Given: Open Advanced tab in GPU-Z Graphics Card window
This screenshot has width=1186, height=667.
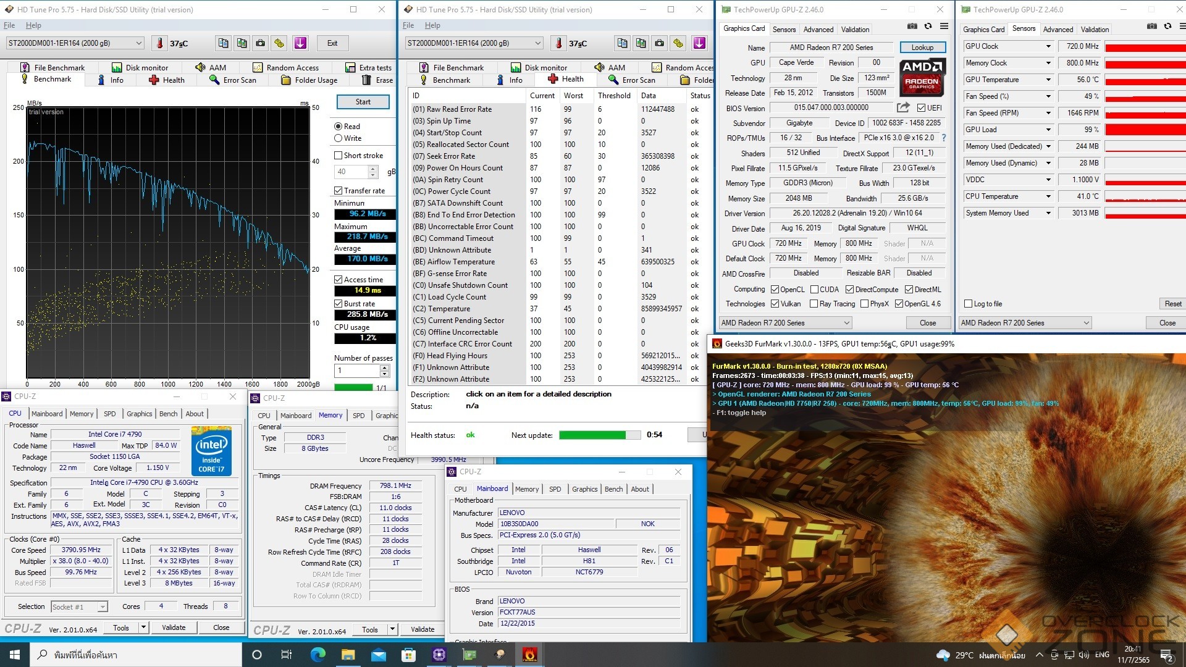Looking at the screenshot, I should pos(818,29).
